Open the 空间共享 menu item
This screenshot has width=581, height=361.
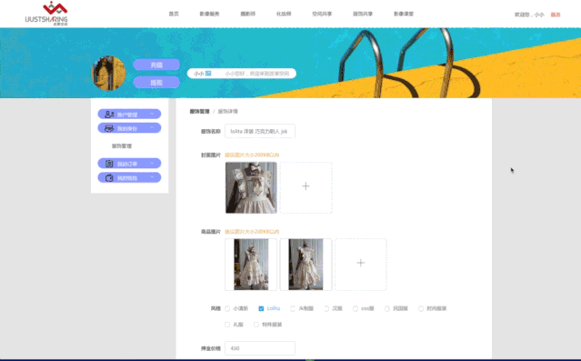pyautogui.click(x=322, y=14)
